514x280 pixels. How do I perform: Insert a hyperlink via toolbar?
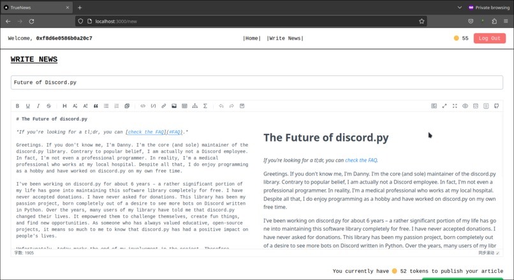[164, 106]
